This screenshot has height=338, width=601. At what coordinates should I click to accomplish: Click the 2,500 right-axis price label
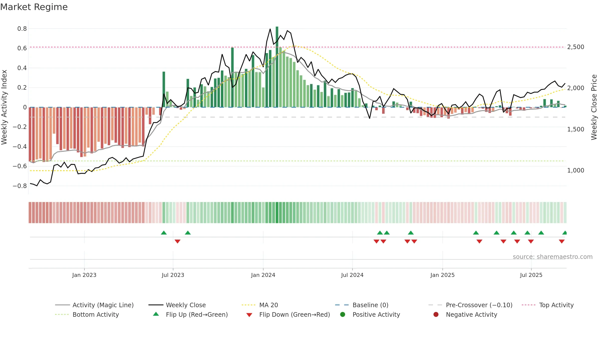click(575, 47)
